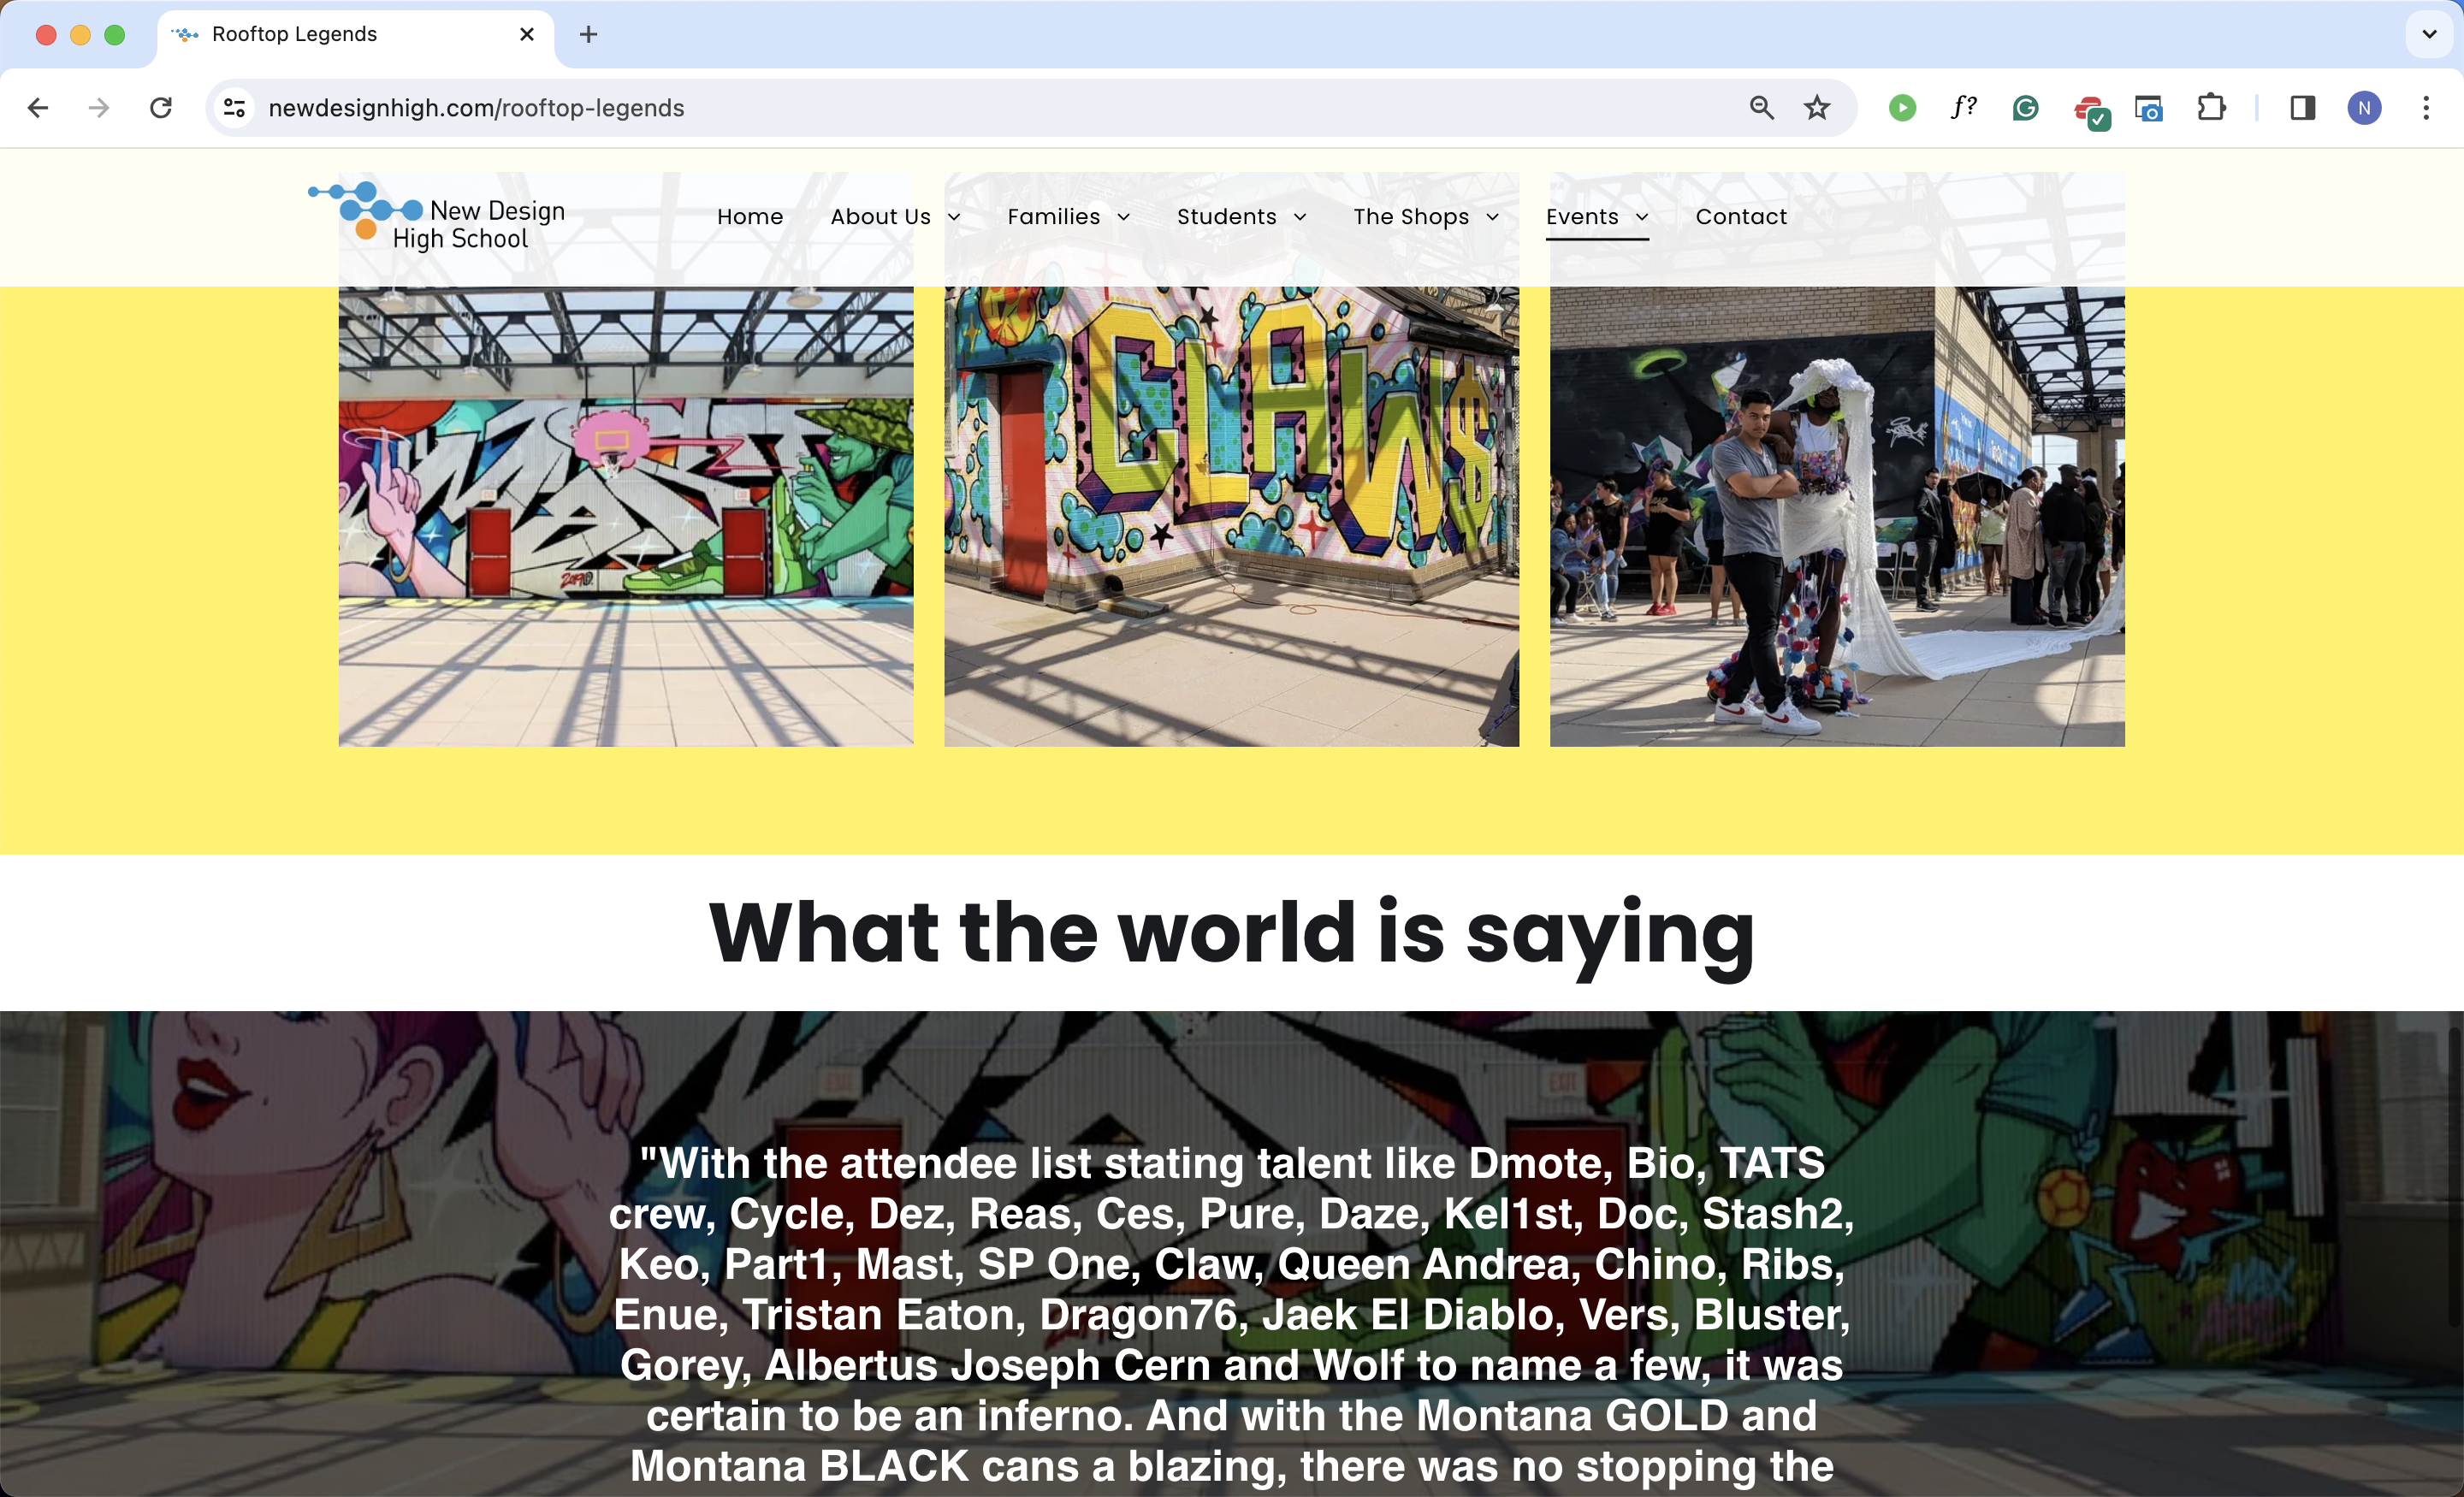Toggle the browser side panel
2464x1497 pixels.
[x=2302, y=108]
